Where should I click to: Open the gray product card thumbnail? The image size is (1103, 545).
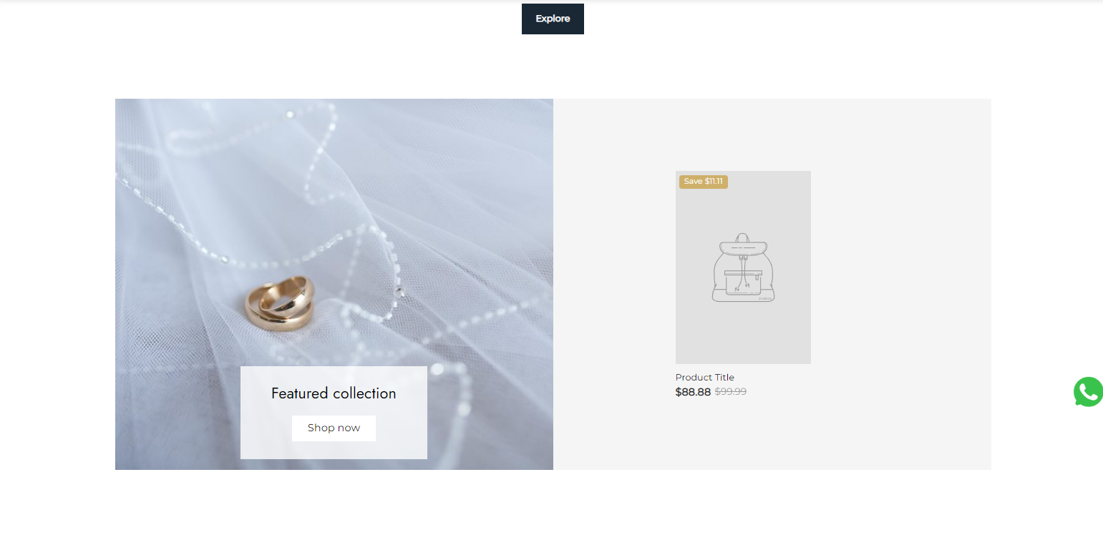click(743, 267)
